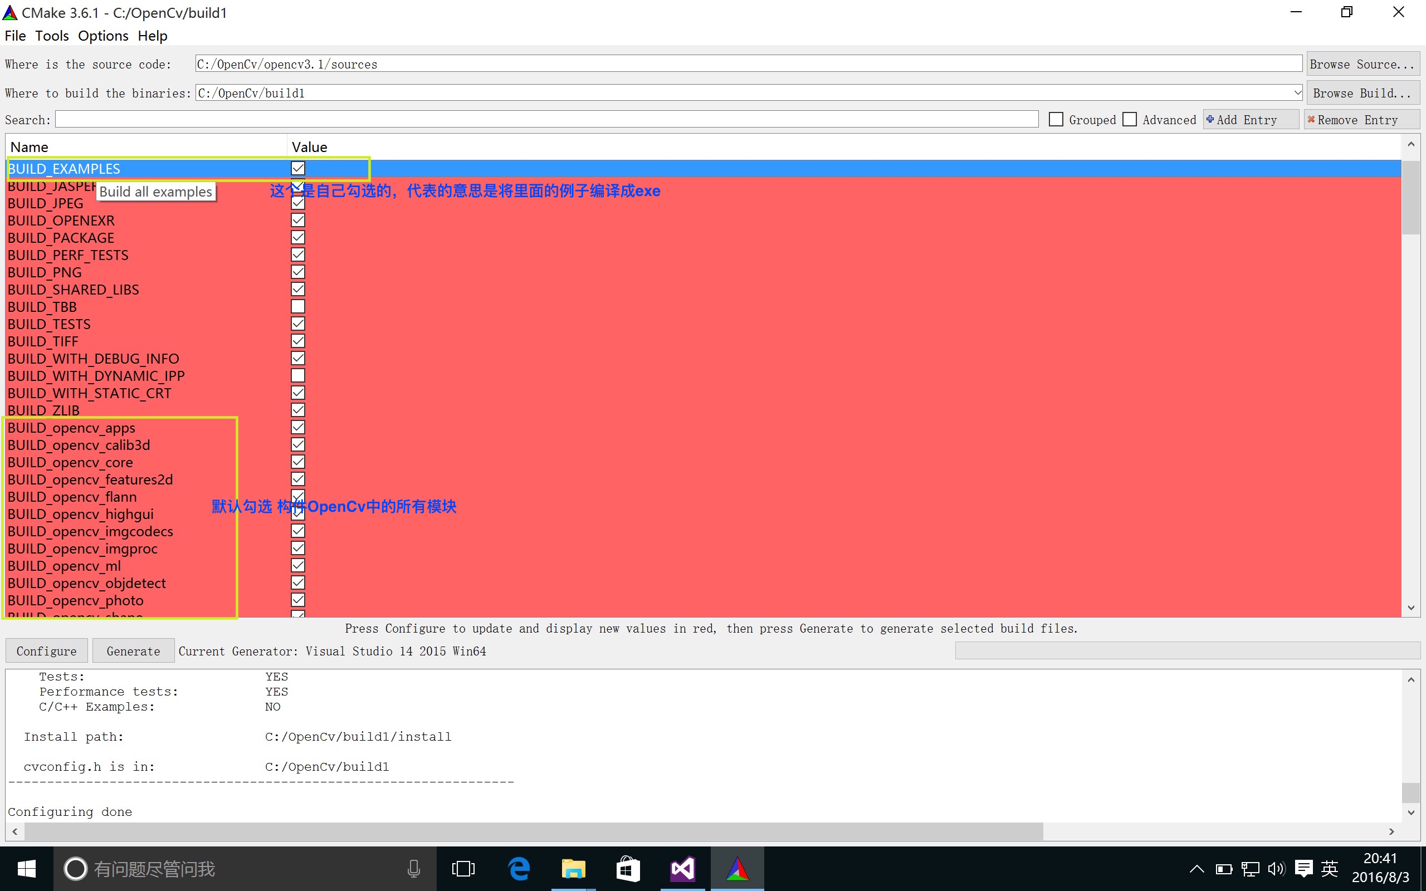Open File Explorer from taskbar

point(573,869)
